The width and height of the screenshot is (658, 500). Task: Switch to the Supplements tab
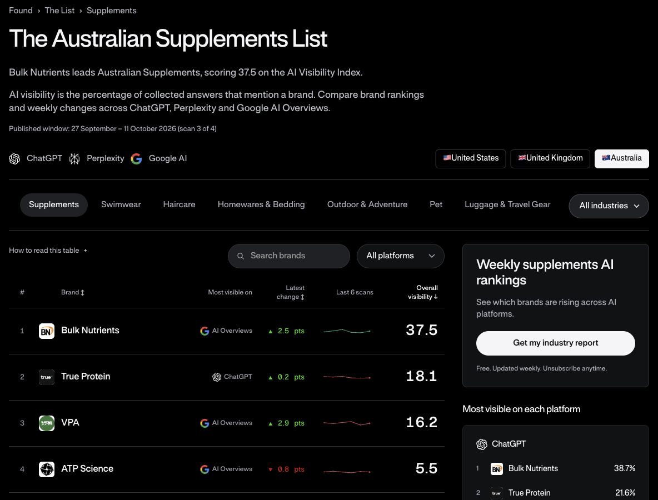coord(54,204)
